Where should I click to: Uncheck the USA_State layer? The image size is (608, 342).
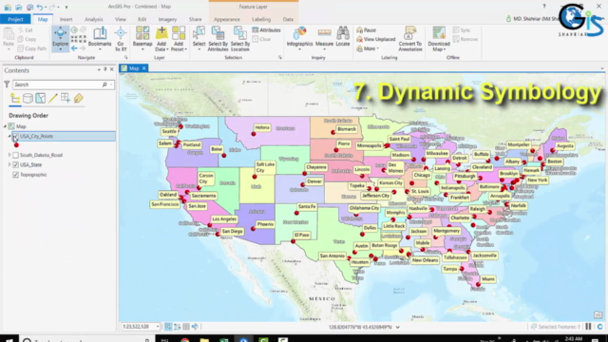pyautogui.click(x=15, y=164)
